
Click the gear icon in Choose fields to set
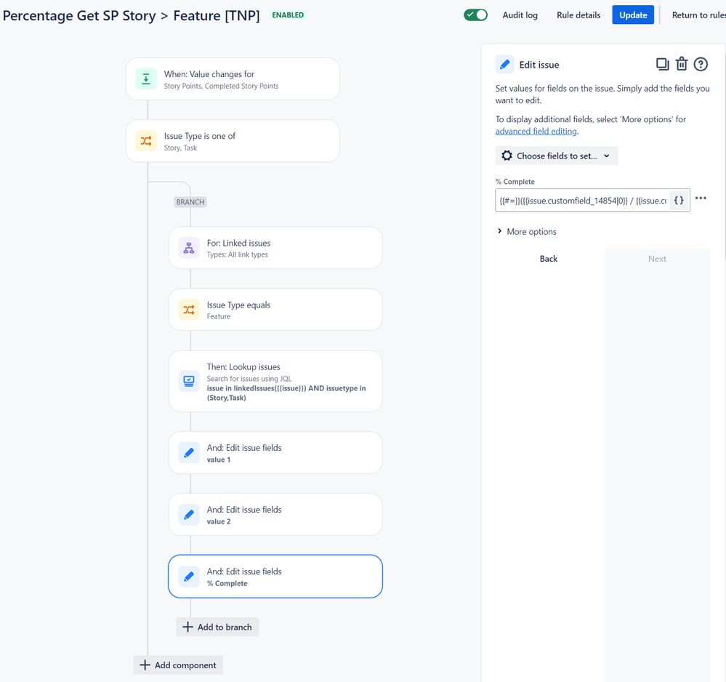[507, 156]
